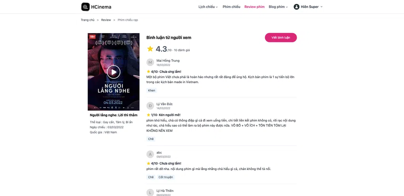Select the Cốt truyện tag

point(166,177)
